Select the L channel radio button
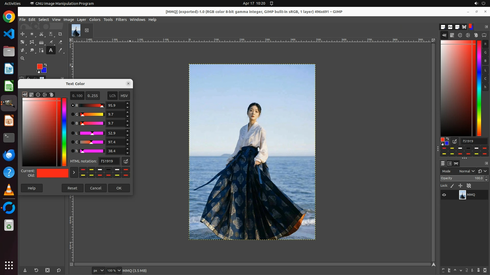Viewport: 490px width, 275px height. pos(73,133)
